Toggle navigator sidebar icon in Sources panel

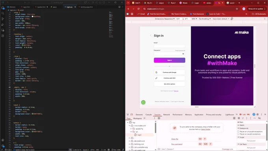(159, 118)
